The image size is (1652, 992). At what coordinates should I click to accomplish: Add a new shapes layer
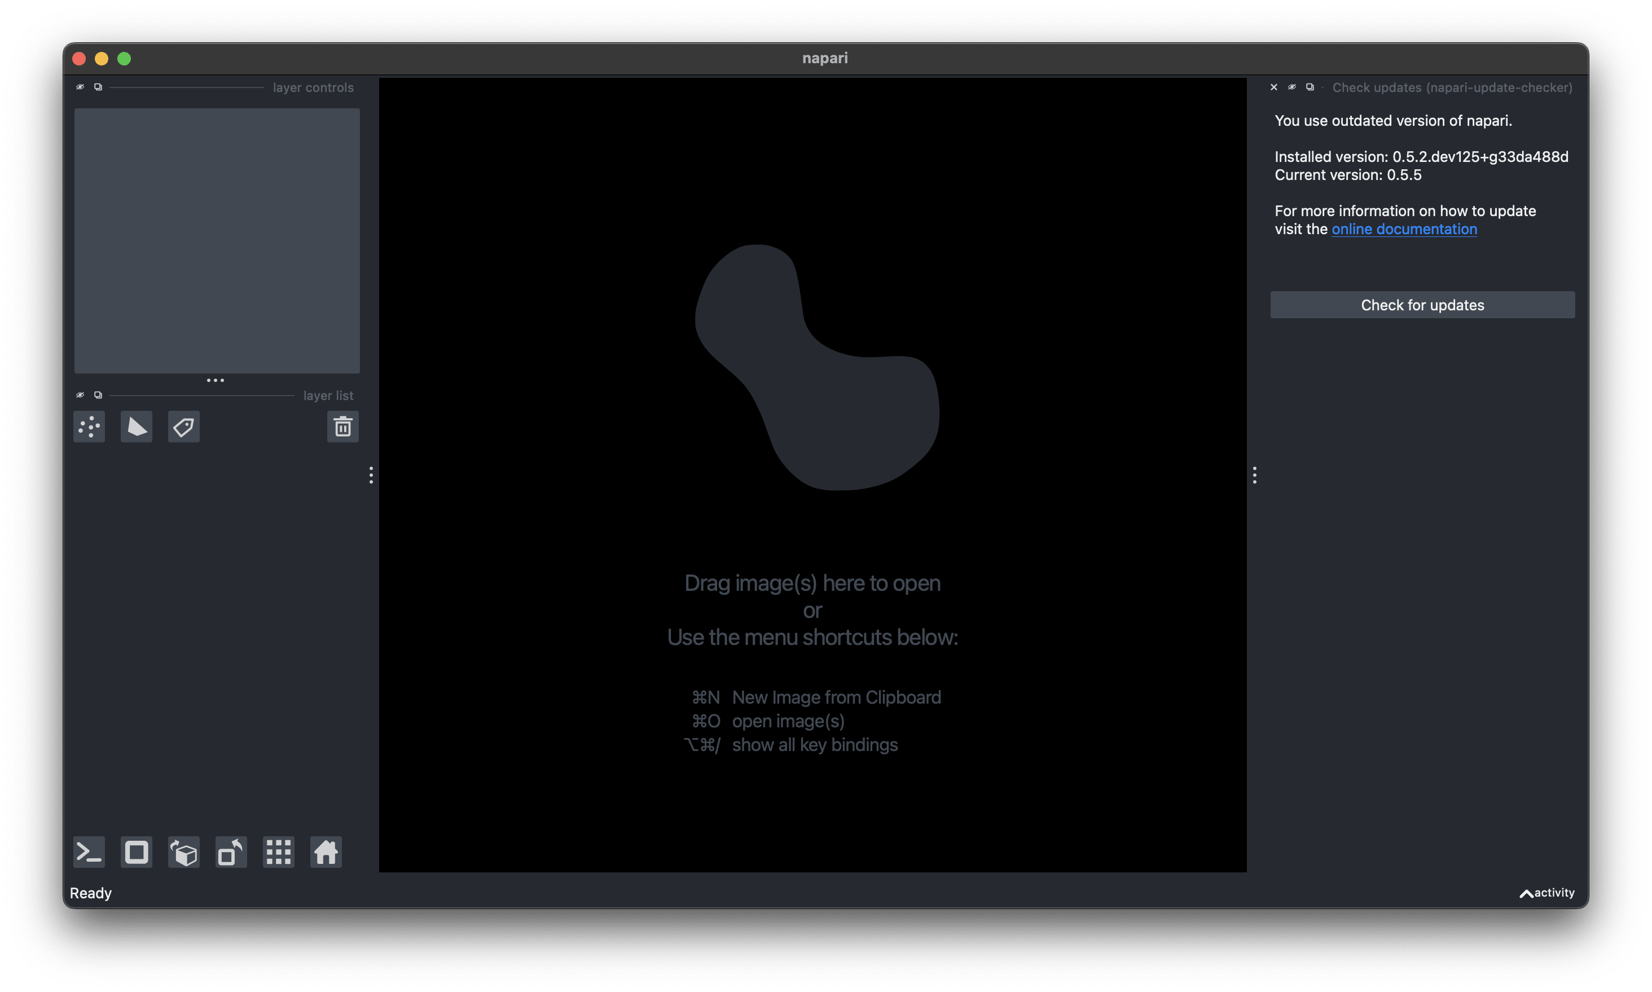pyautogui.click(x=137, y=427)
